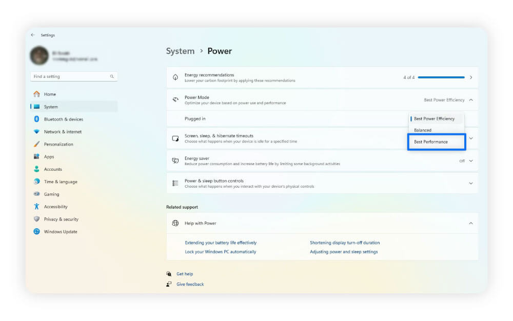Click the Privacy & security shield icon
This screenshot has height=321, width=513.
[x=36, y=219]
